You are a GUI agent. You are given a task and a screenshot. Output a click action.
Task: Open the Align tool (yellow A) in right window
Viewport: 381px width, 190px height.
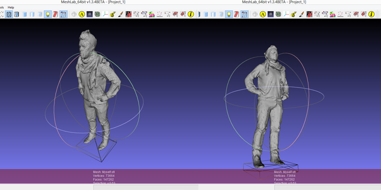coord(262,14)
